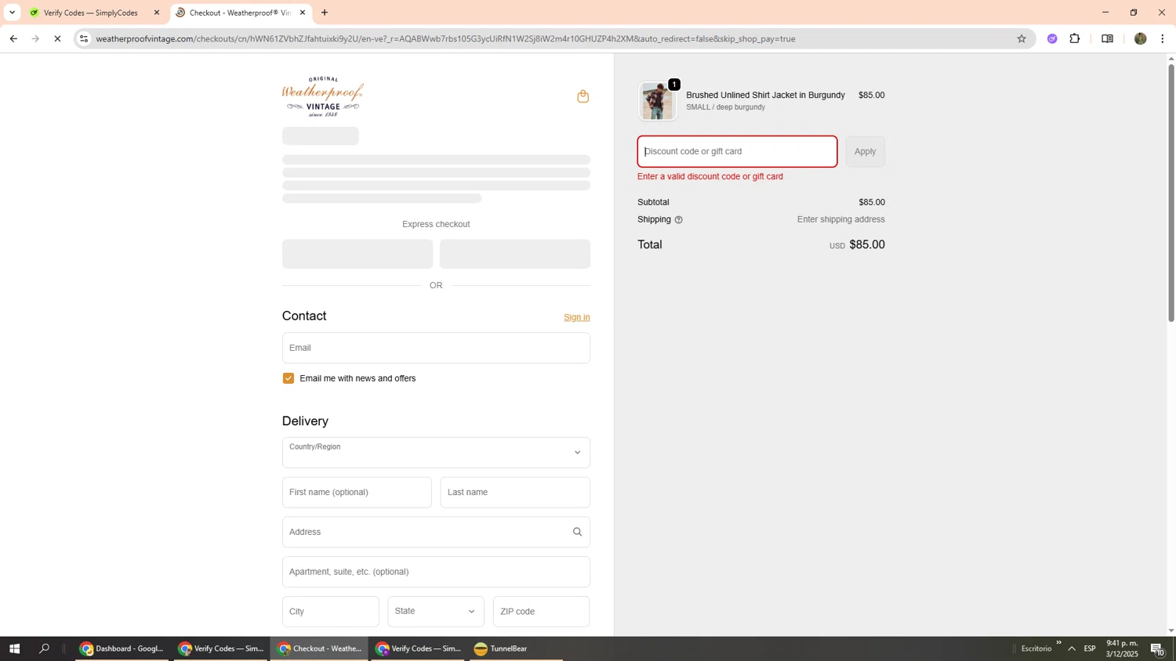Click the Subtotal label
The height and width of the screenshot is (661, 1176).
point(653,203)
